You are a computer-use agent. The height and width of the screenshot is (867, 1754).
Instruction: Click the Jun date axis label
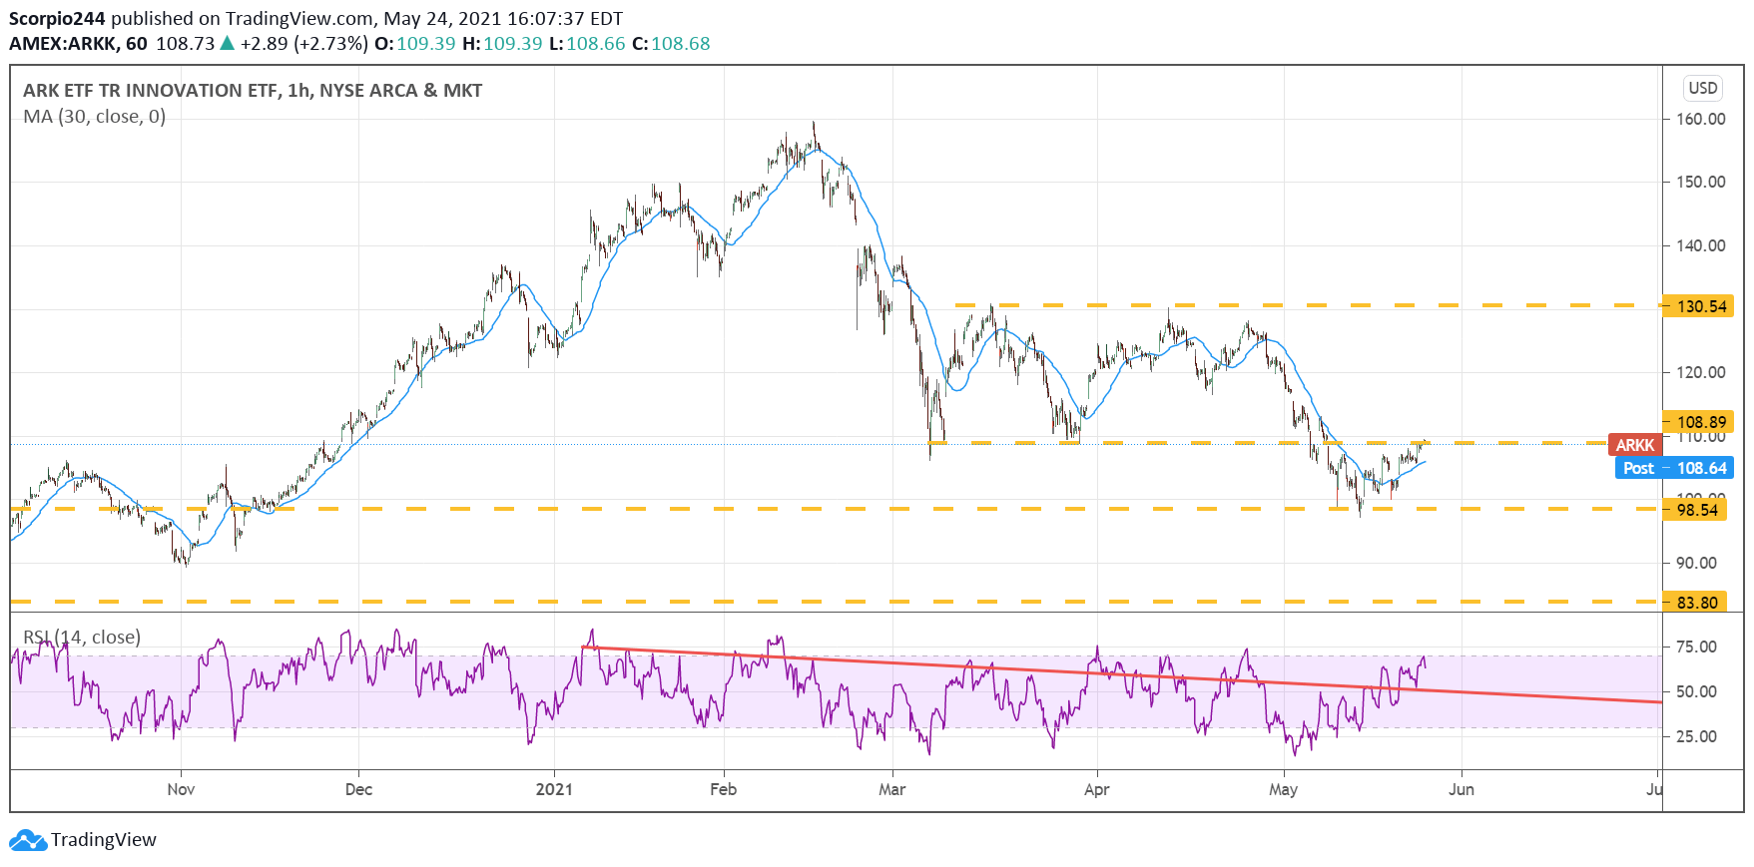click(x=1461, y=789)
